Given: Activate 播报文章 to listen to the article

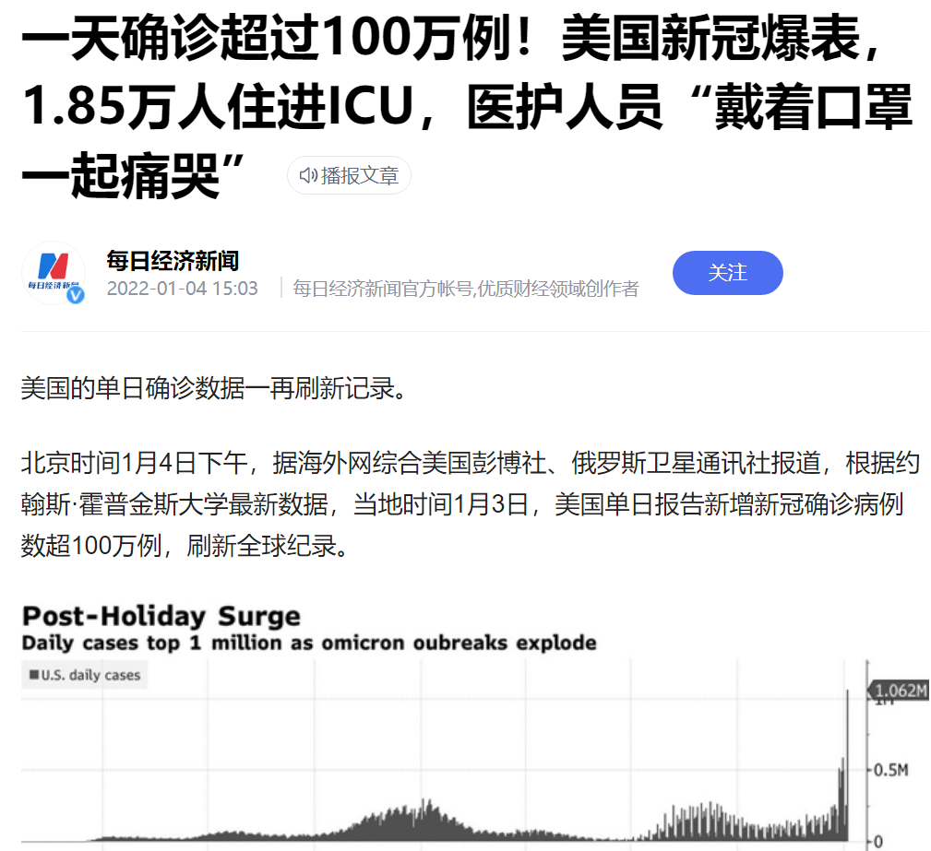Looking at the screenshot, I should click(349, 175).
